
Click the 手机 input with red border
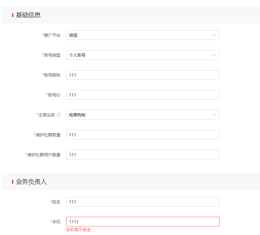pos(143,222)
